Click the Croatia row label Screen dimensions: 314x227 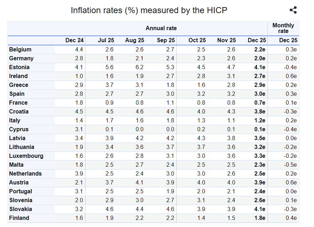point(19,112)
